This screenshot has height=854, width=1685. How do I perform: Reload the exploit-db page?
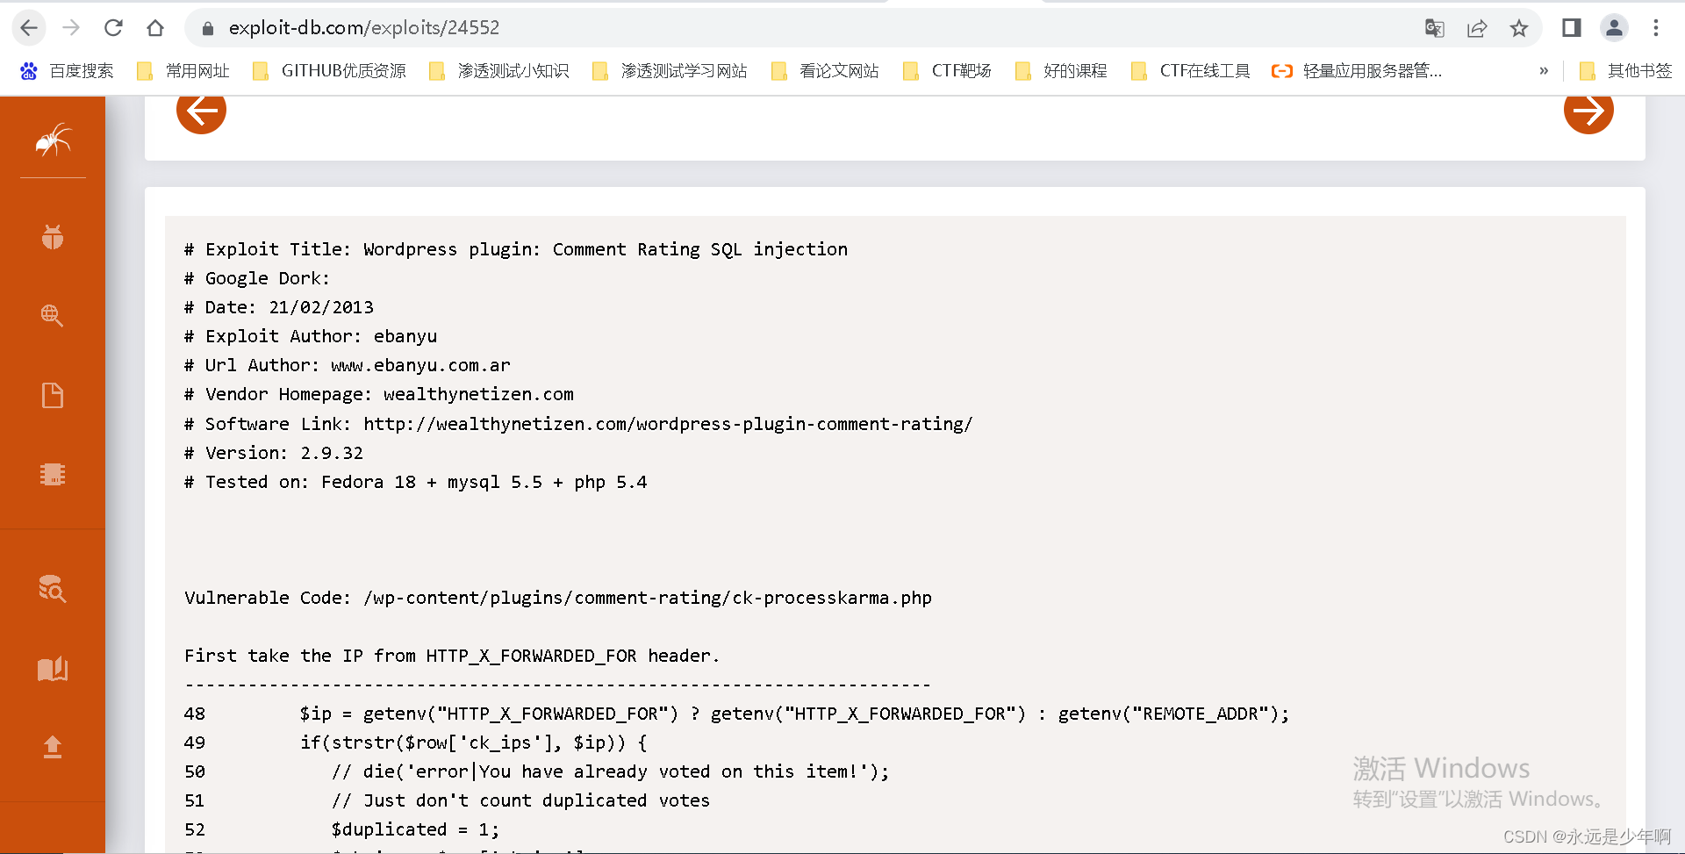(x=113, y=28)
